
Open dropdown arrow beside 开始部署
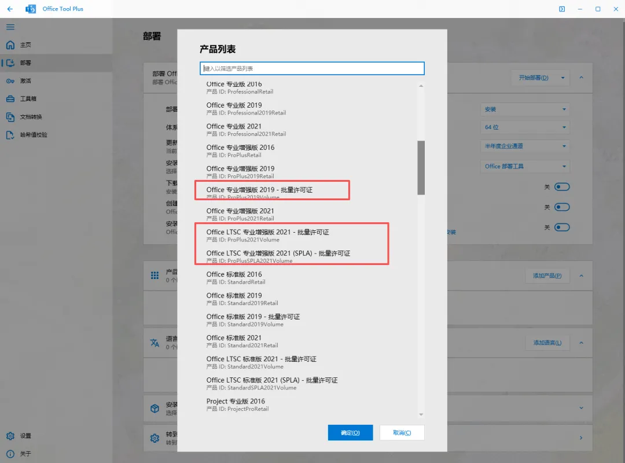[563, 78]
